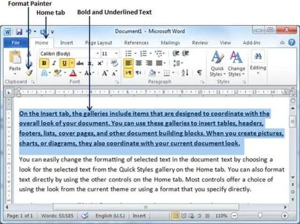Open the Editing dropdown
The image size is (300, 224).
tap(258, 62)
